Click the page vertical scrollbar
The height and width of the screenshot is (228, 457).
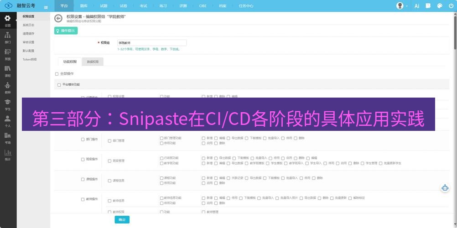[455, 32]
